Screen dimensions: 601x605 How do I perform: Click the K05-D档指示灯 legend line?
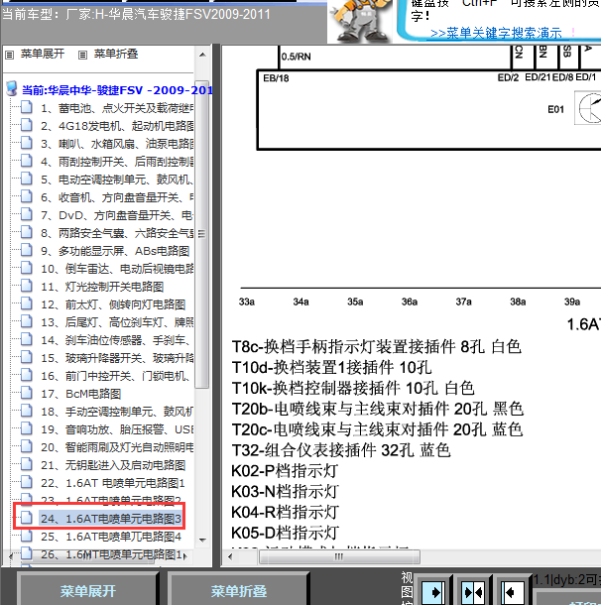coord(285,533)
